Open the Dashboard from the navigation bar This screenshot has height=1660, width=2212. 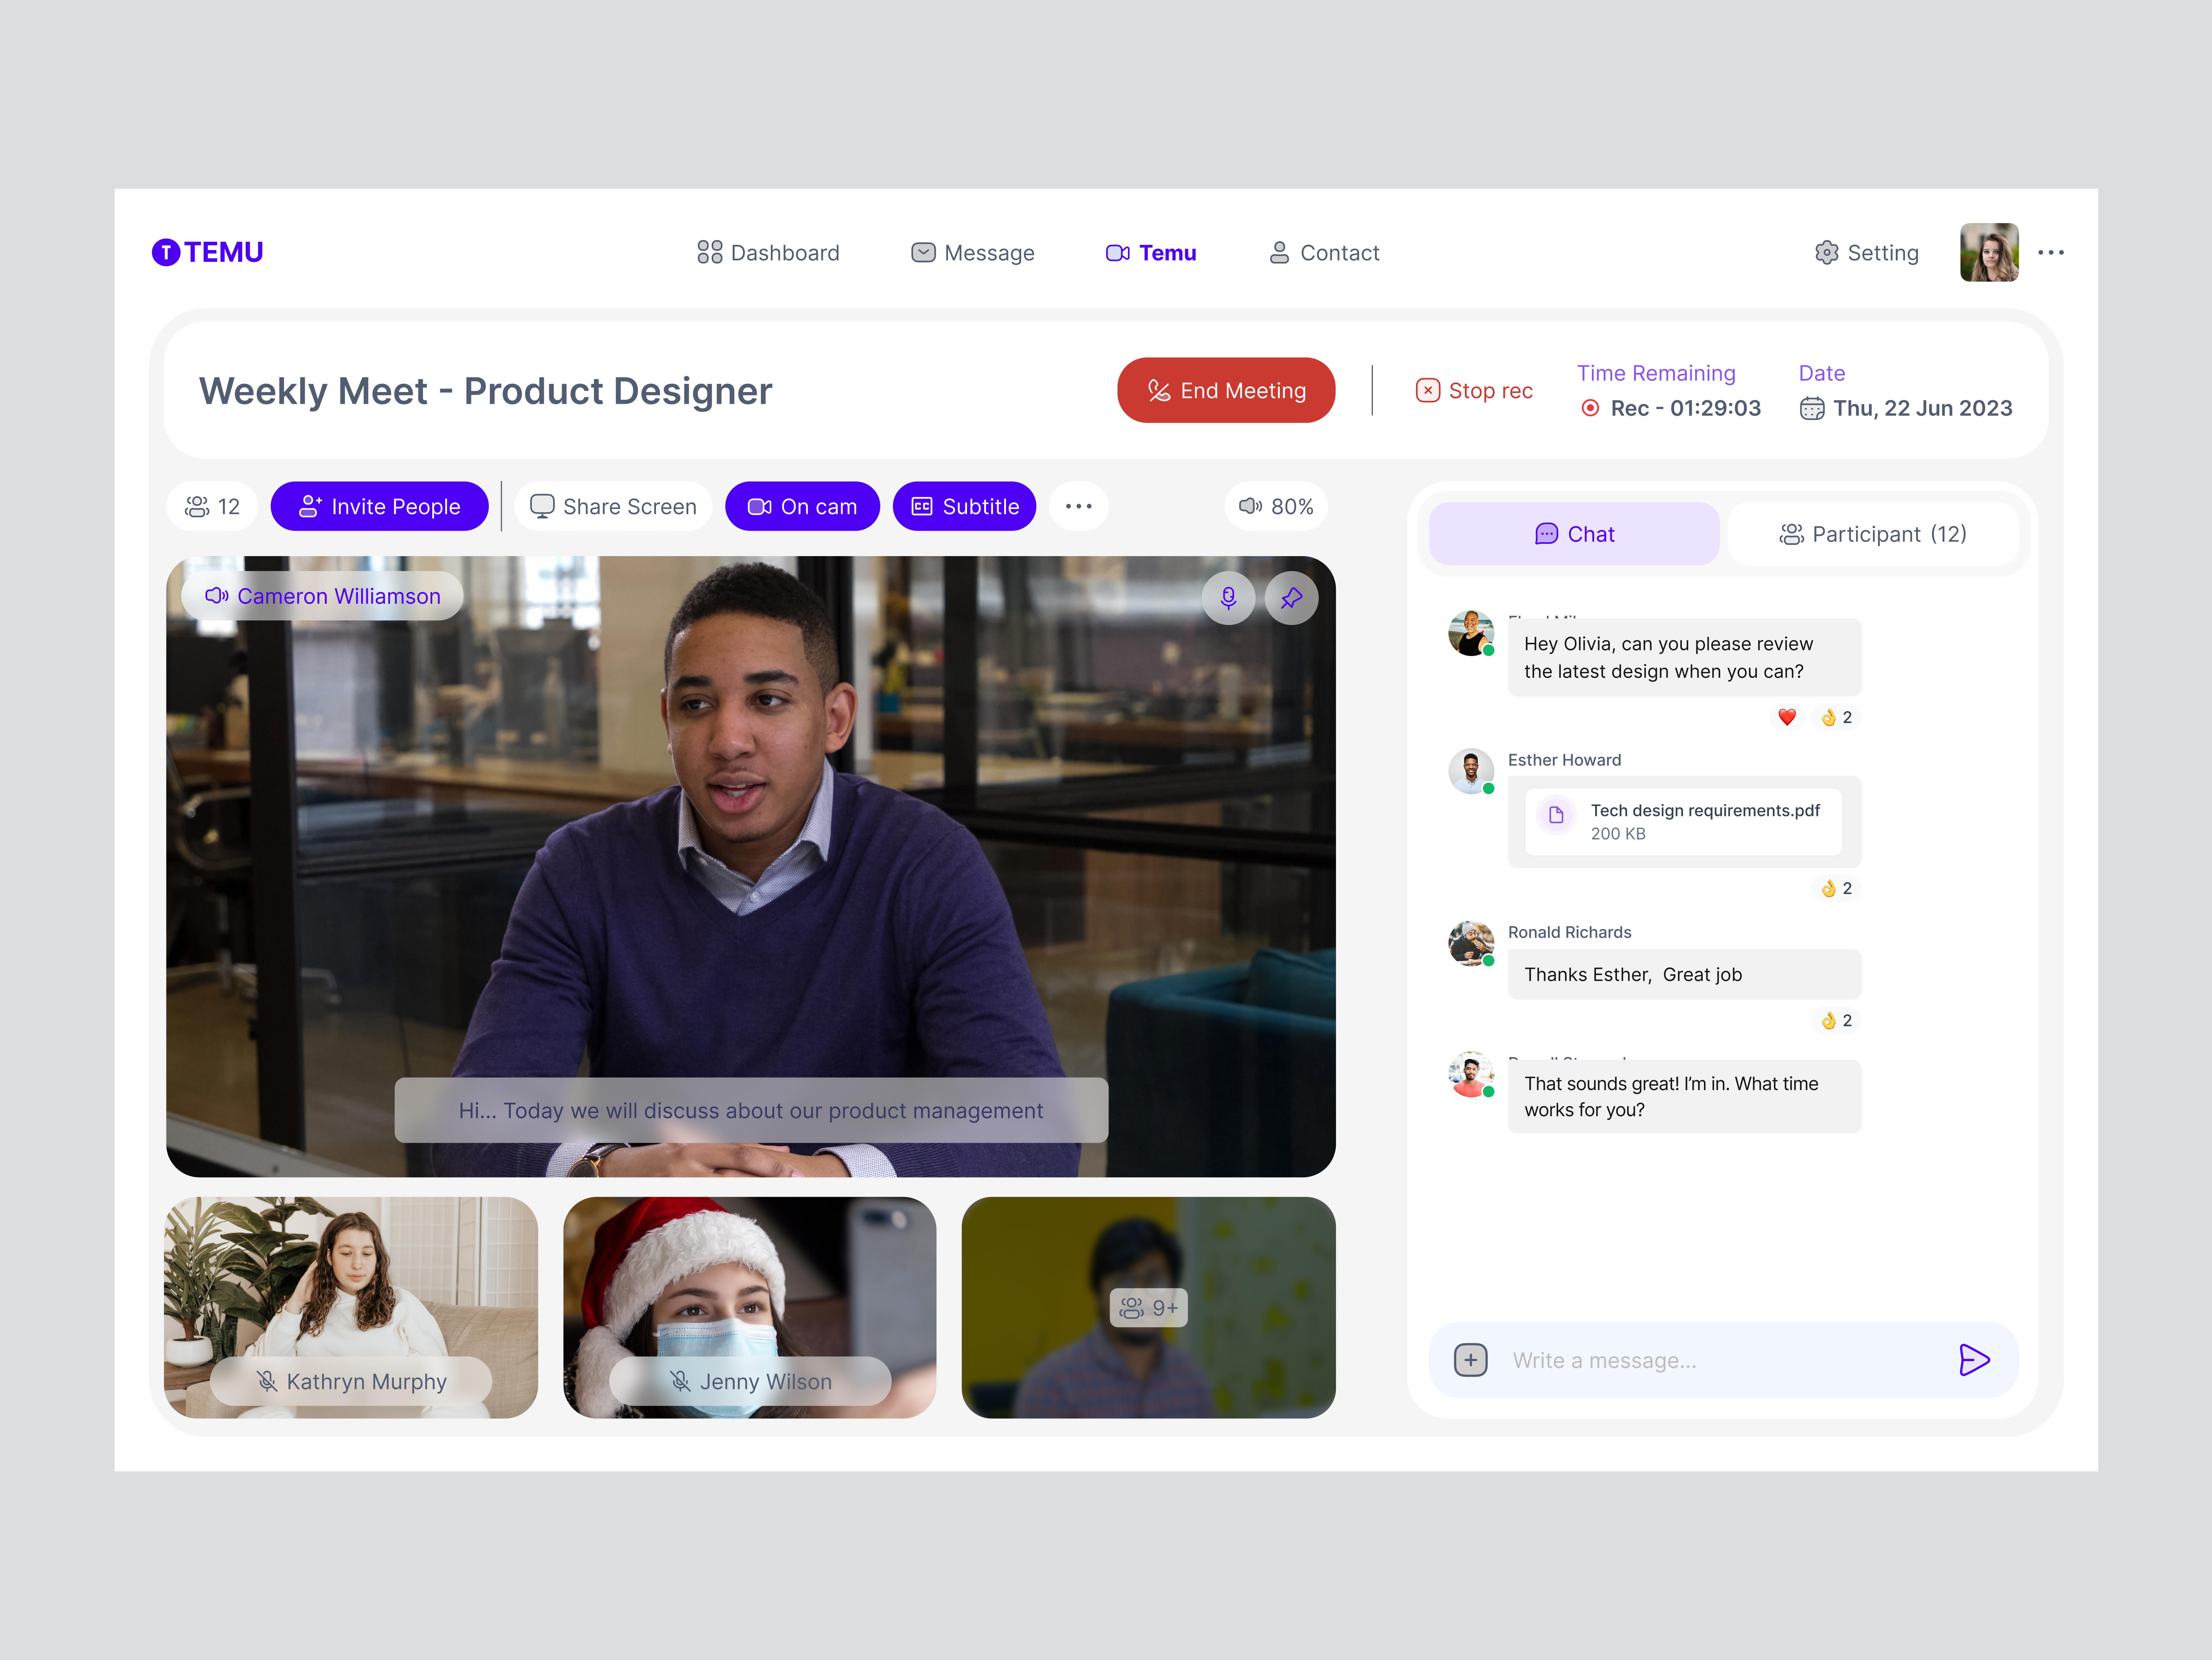pos(768,253)
